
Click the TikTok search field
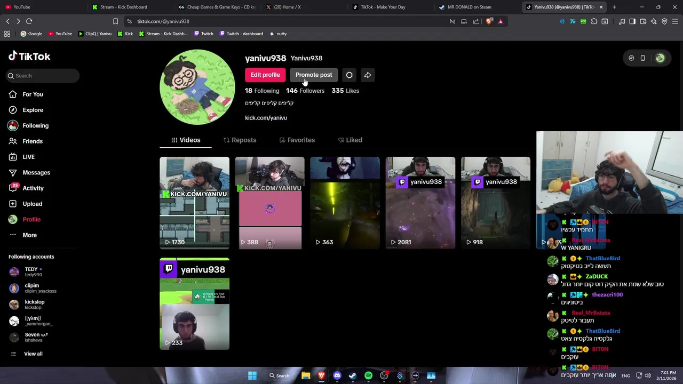pyautogui.click(x=43, y=76)
